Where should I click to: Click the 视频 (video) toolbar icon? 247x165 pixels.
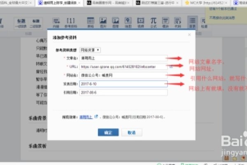pos(141,22)
